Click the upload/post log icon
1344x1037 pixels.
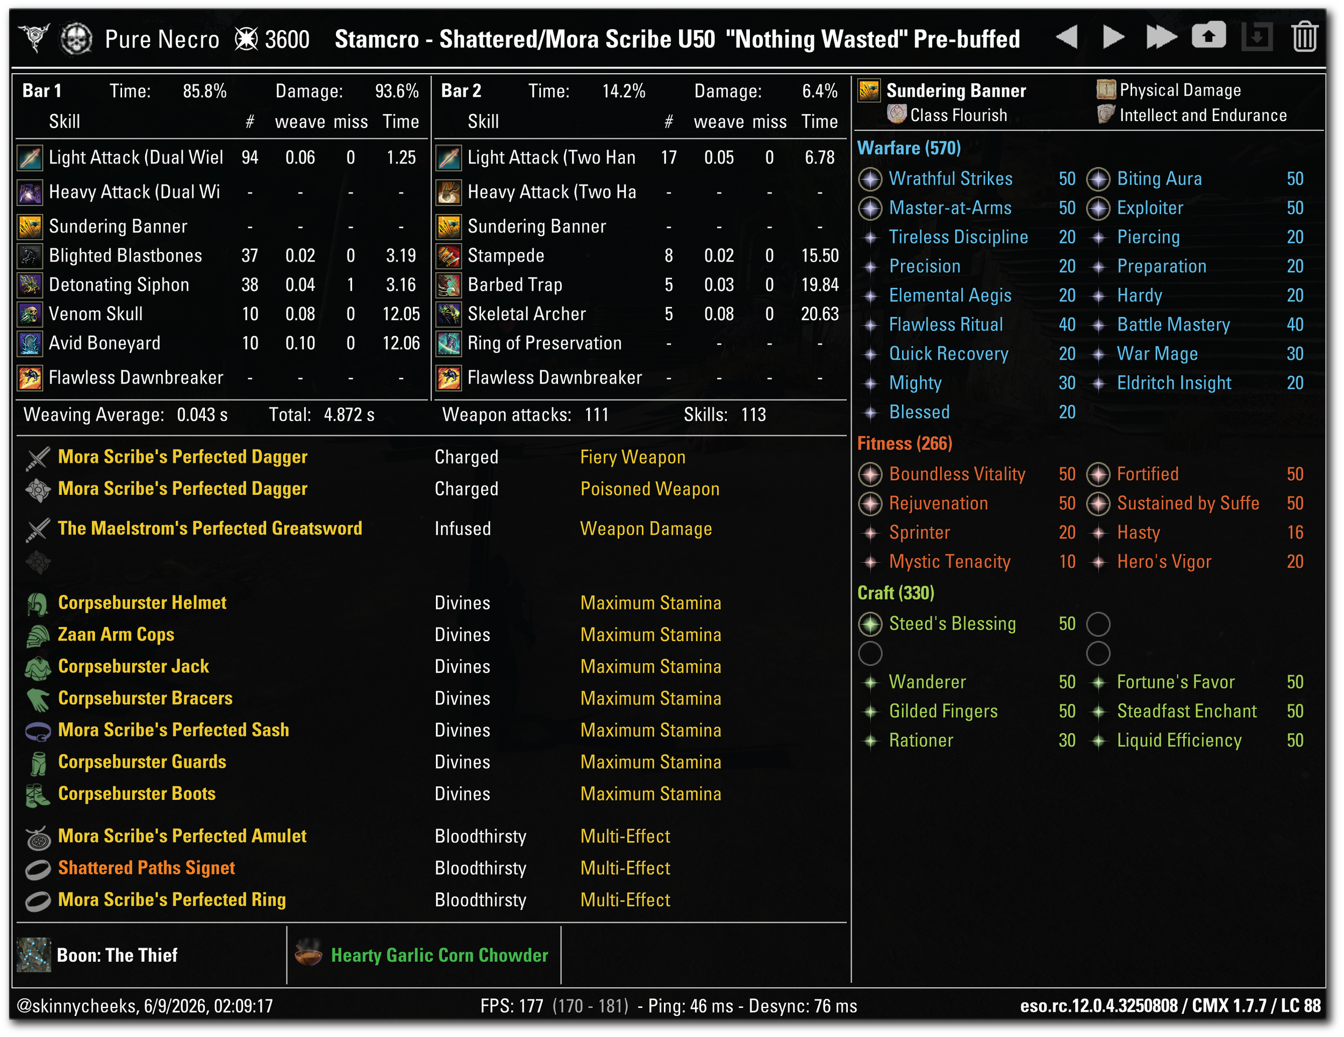(x=1209, y=35)
